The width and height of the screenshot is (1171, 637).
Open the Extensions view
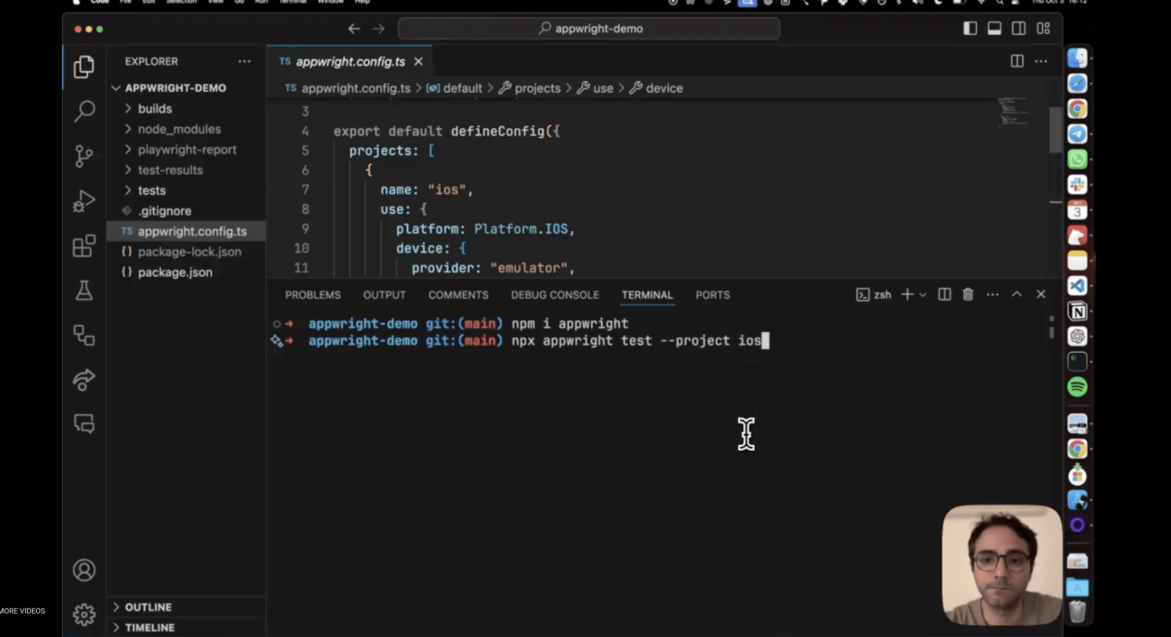pos(84,246)
